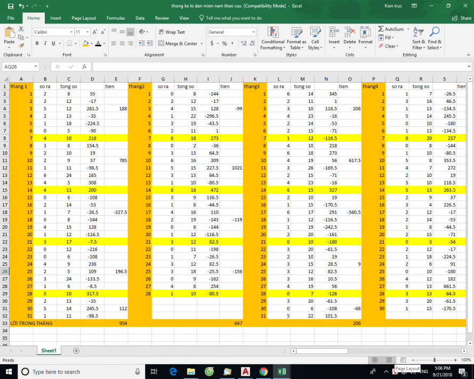Click Conditional Formatting button
The height and width of the screenshot is (379, 474).
point(272,38)
